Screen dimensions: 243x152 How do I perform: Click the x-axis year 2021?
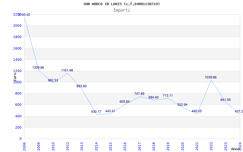pos(197,147)
